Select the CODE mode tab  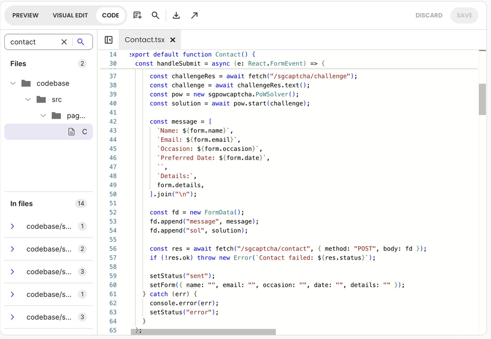coord(111,15)
